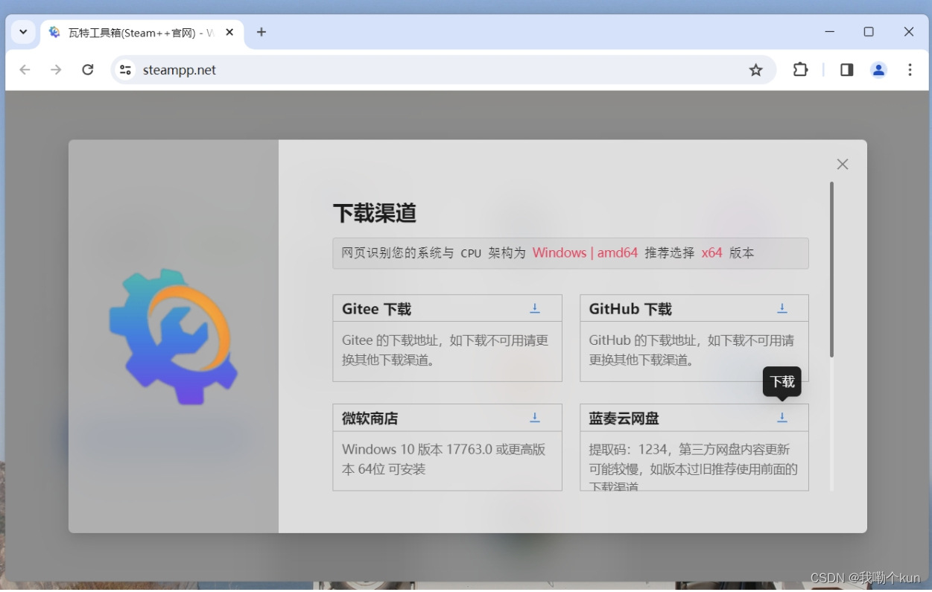Click the GitHub download icon

tap(782, 308)
